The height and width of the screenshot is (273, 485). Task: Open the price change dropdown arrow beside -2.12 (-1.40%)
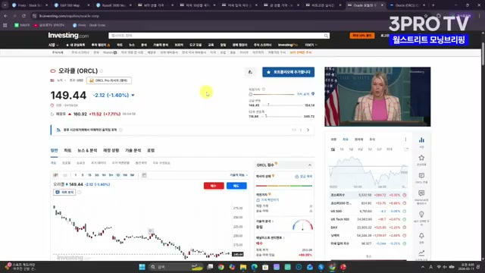[133, 96]
